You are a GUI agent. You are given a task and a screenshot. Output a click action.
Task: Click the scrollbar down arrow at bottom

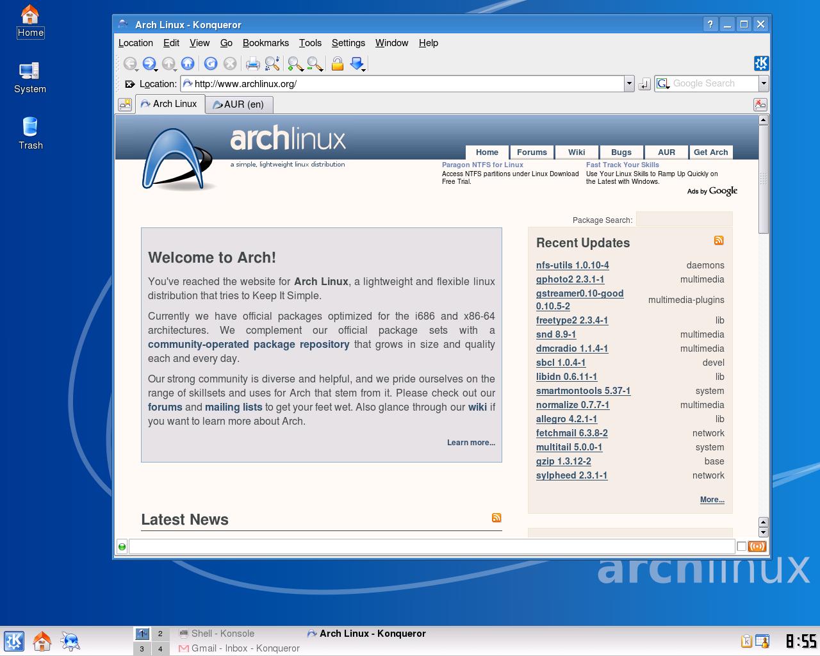(763, 532)
